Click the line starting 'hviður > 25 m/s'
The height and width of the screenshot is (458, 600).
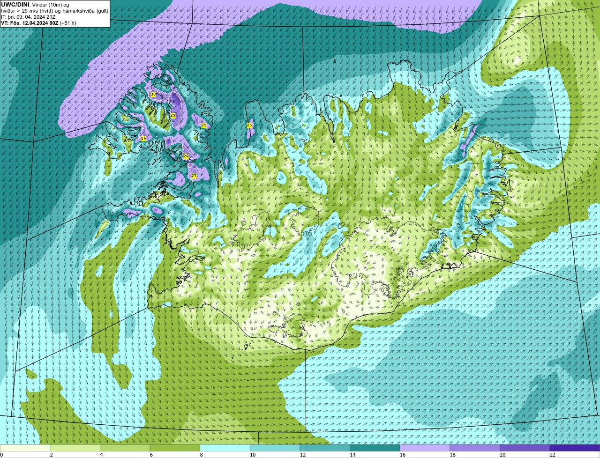click(54, 11)
